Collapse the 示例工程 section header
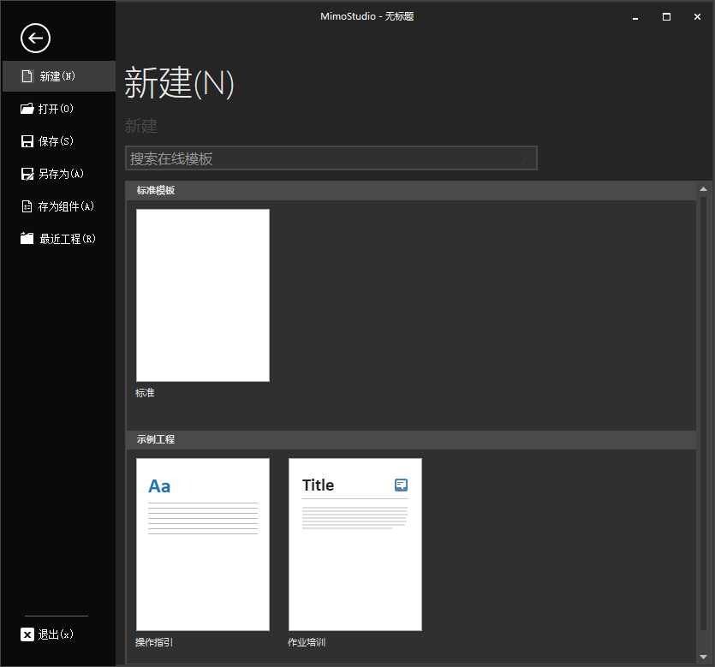 click(155, 439)
